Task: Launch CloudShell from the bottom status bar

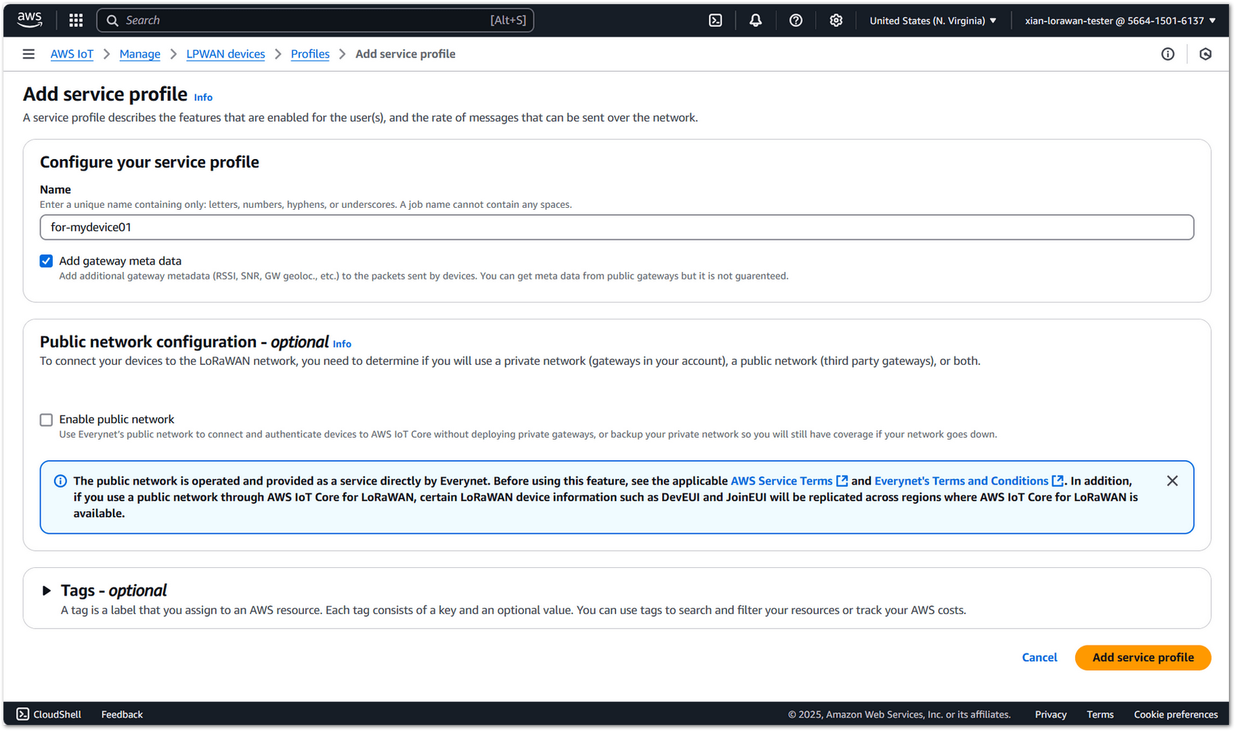Action: coord(48,714)
